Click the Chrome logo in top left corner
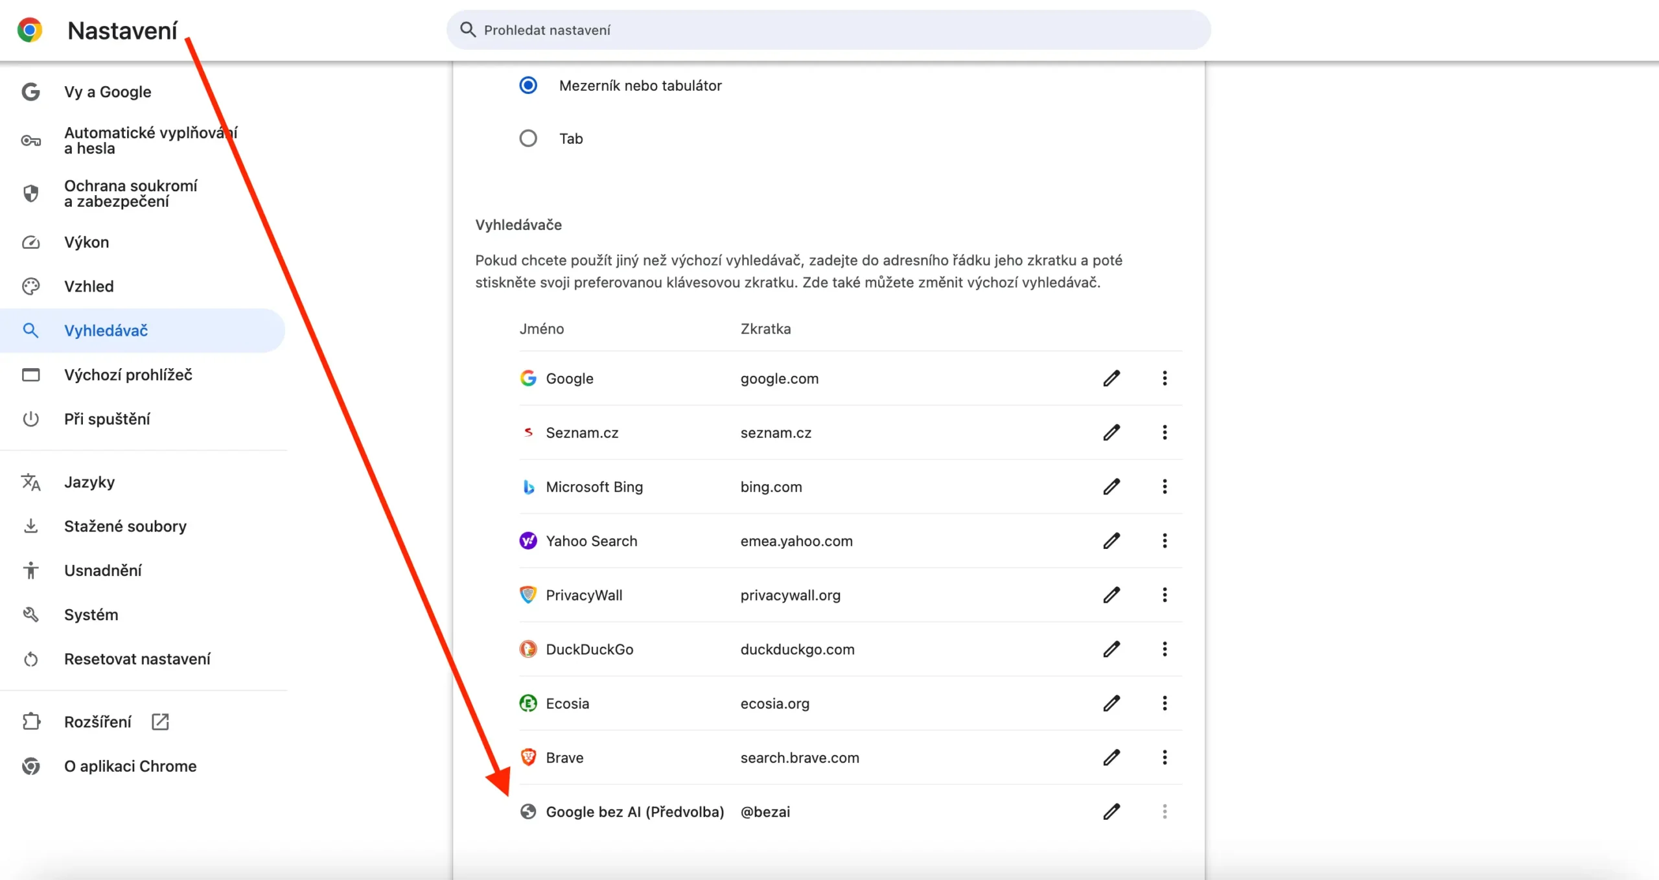The width and height of the screenshot is (1659, 880). (29, 29)
